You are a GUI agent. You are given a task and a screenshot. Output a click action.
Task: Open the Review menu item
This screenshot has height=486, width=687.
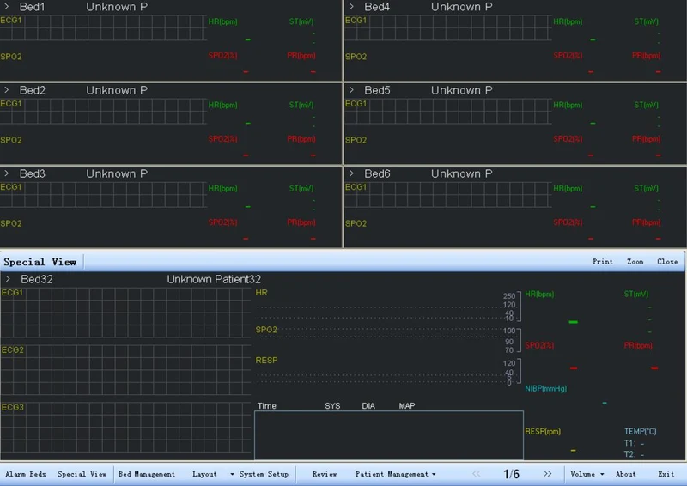325,474
